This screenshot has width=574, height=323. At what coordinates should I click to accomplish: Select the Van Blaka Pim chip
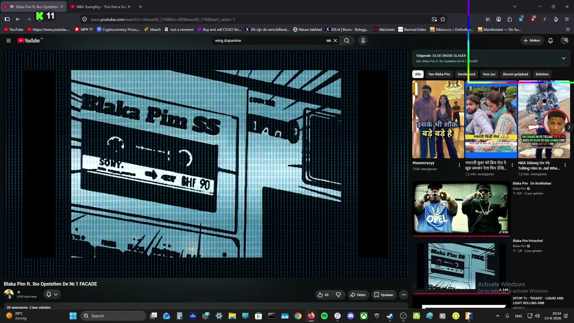tap(439, 74)
